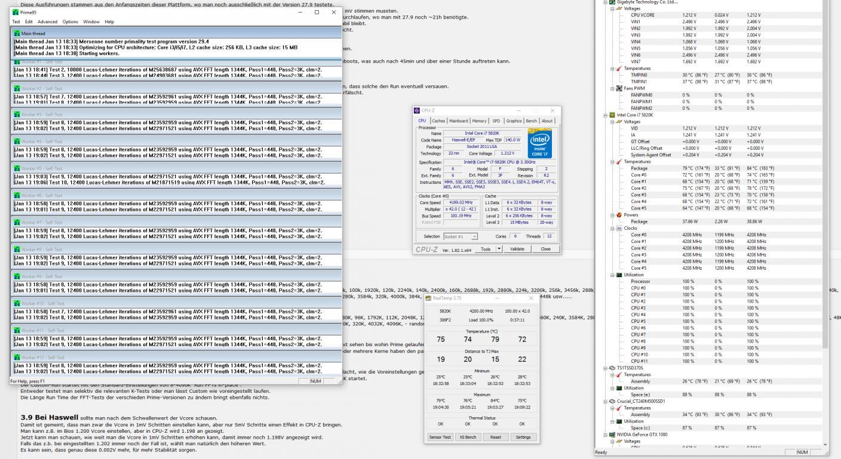
Task: Click the Worker #11 Self-Test window icon
Action: coord(17,330)
